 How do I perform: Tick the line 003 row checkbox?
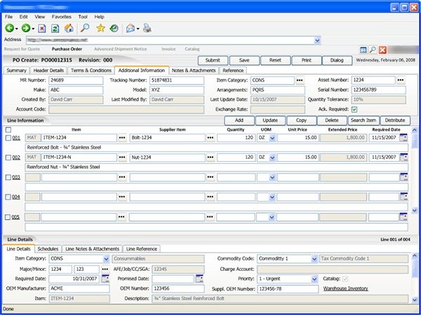pyautogui.click(x=8, y=178)
